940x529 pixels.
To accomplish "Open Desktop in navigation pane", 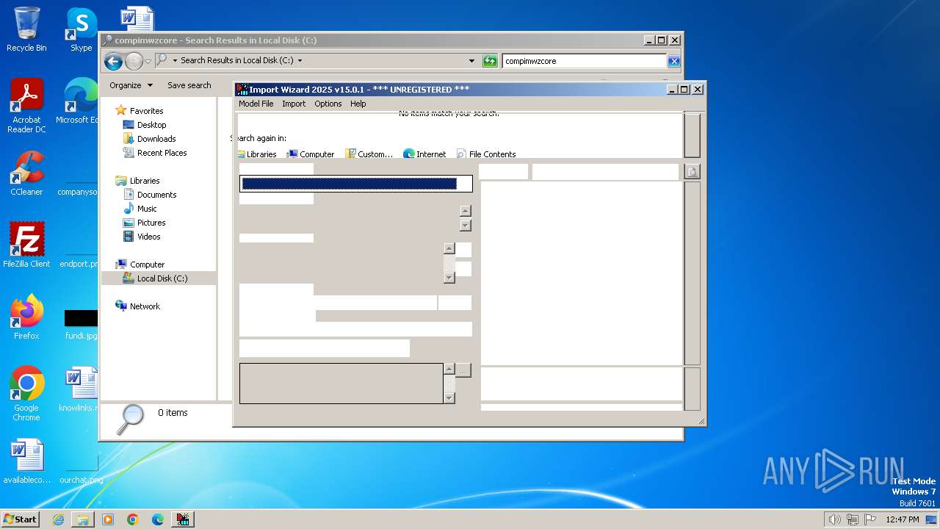I will pyautogui.click(x=151, y=125).
